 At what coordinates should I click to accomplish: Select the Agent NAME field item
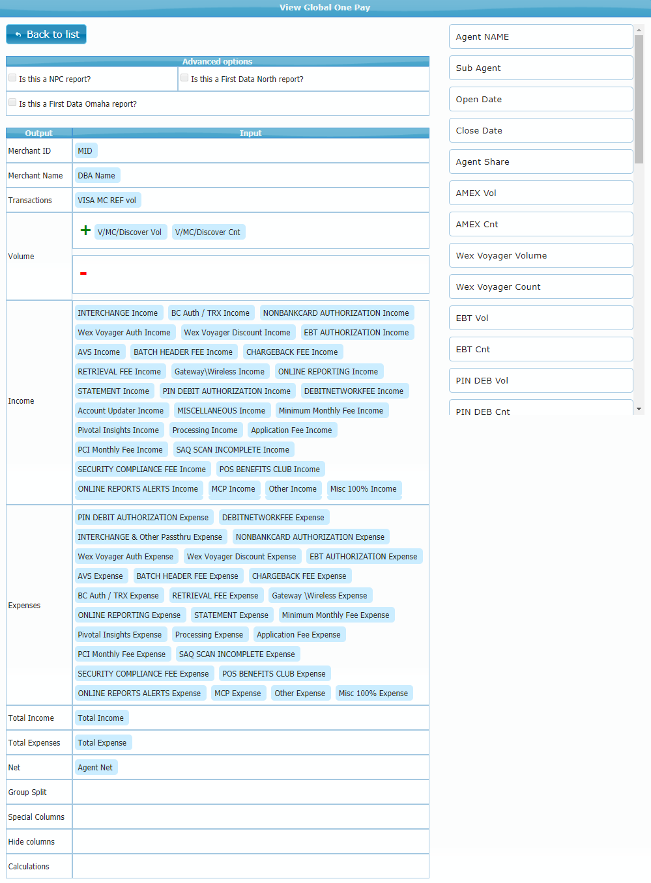(x=540, y=37)
